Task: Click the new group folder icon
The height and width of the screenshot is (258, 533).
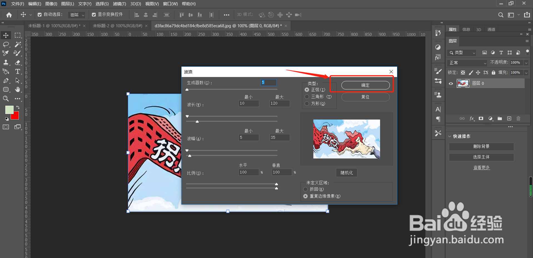Action: coord(500,119)
